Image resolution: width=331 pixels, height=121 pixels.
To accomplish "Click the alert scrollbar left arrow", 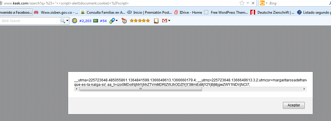I will (76, 89).
